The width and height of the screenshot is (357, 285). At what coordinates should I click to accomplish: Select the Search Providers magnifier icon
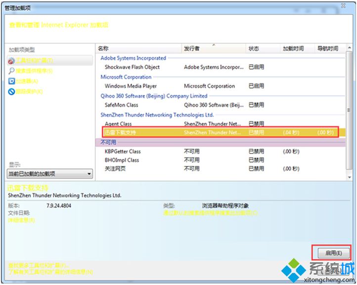point(11,71)
